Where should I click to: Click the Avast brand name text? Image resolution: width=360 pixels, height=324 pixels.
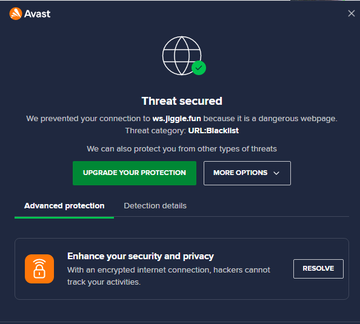(37, 14)
